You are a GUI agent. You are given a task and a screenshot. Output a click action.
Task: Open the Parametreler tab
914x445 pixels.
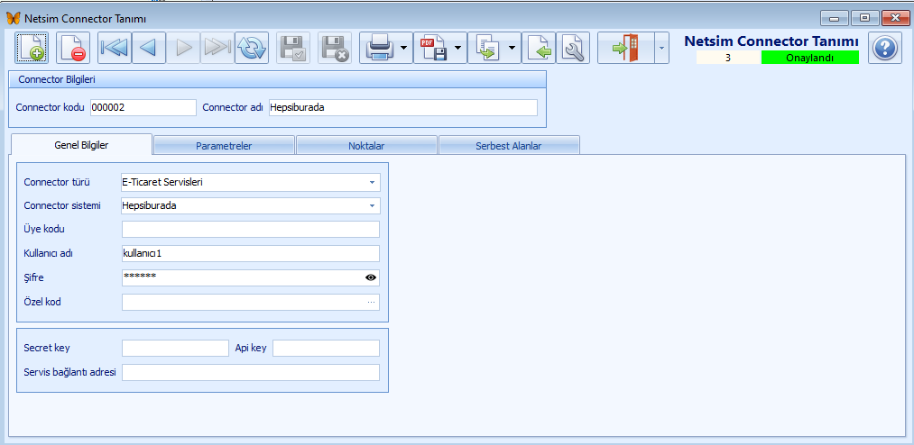click(x=224, y=145)
